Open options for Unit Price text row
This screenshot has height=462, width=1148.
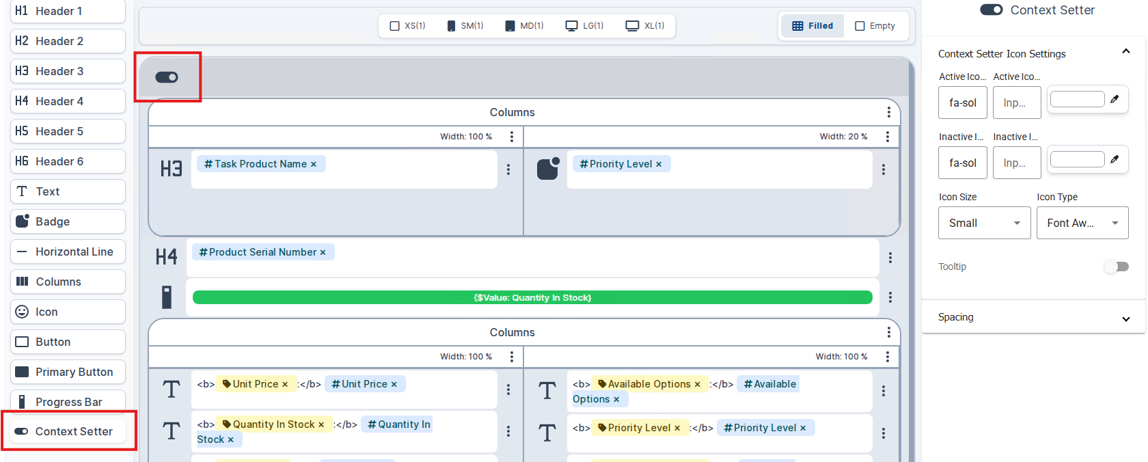click(508, 390)
